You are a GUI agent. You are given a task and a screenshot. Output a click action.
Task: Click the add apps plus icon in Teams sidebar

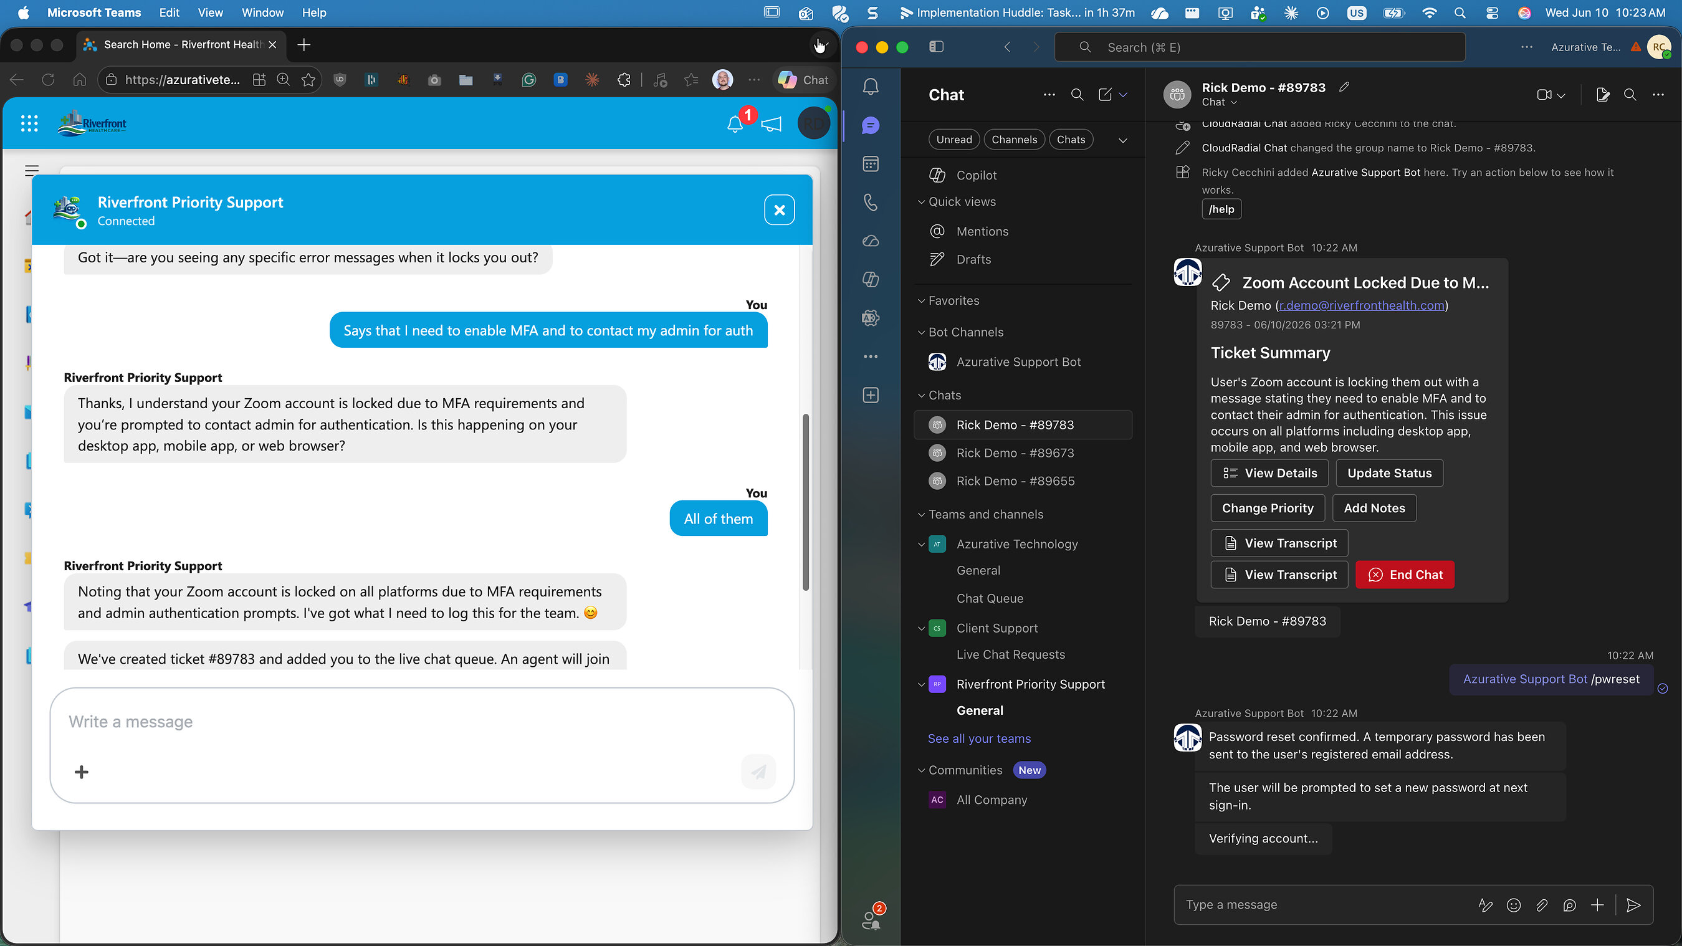click(871, 395)
